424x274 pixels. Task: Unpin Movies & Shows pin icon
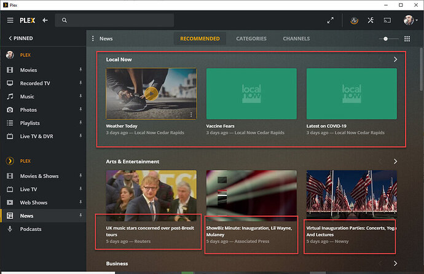(80, 176)
